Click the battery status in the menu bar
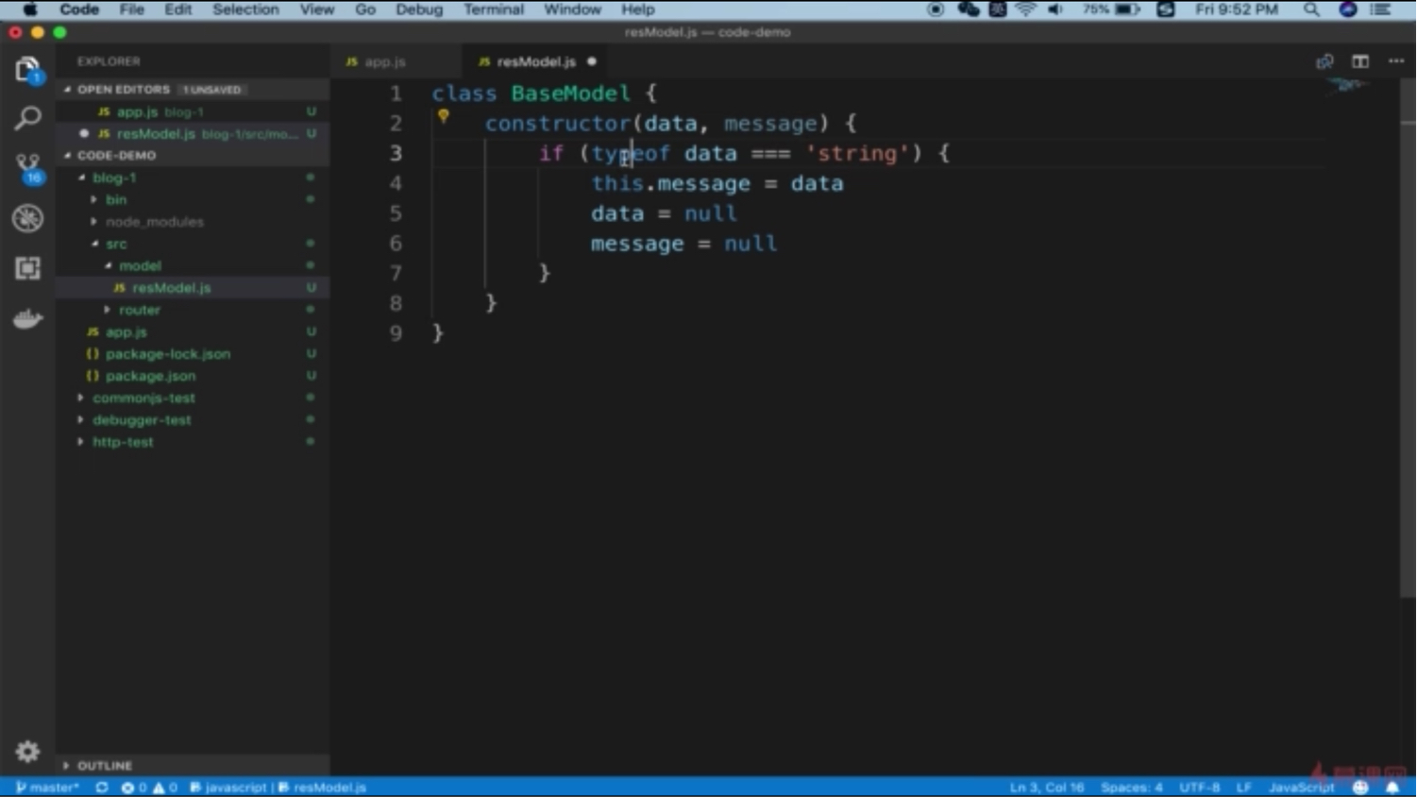 pyautogui.click(x=1111, y=9)
